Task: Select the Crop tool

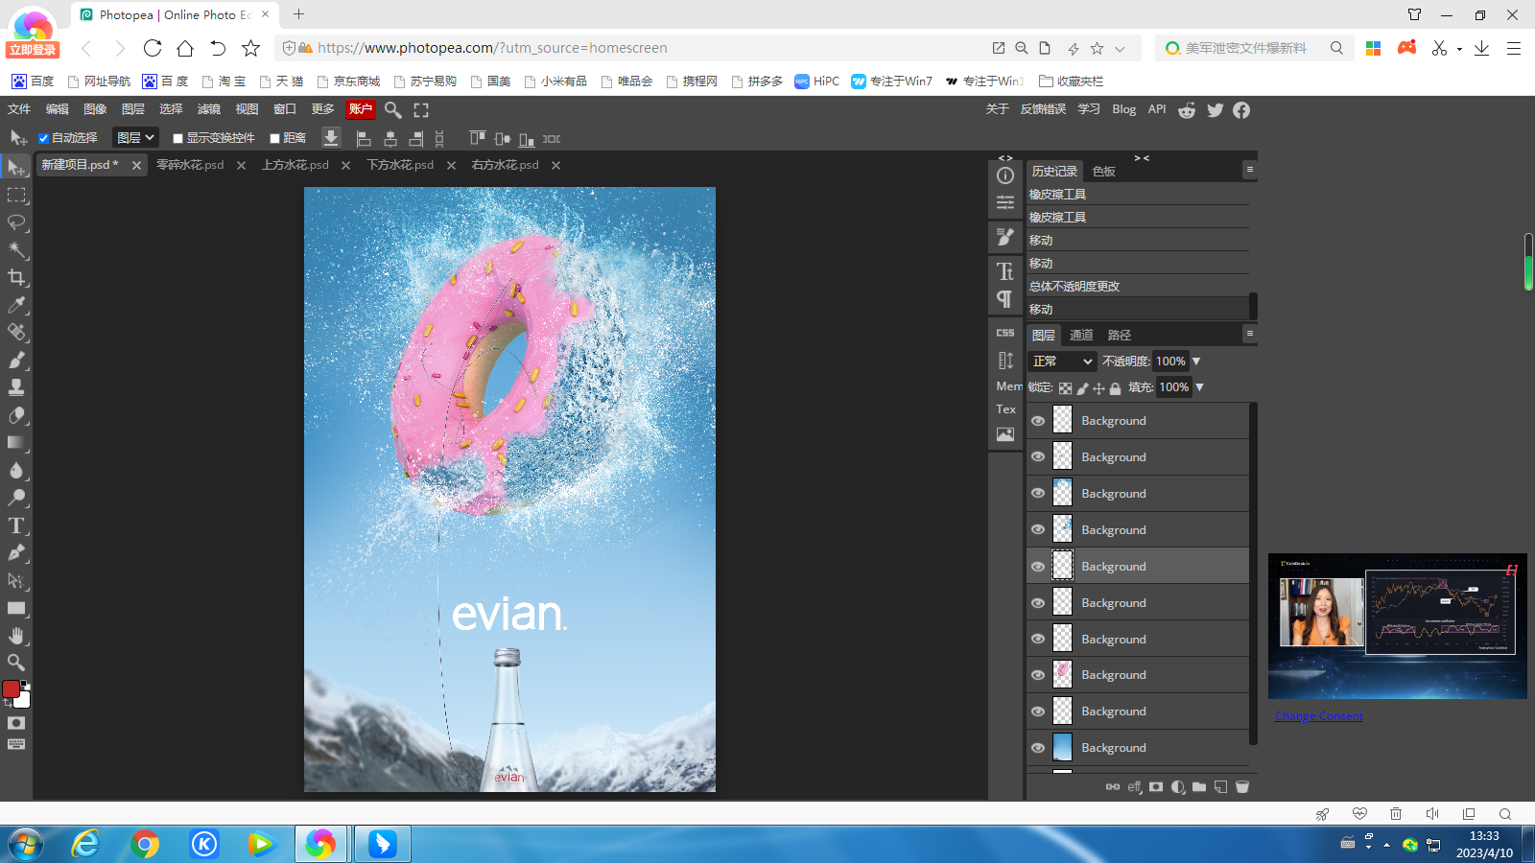Action: coord(16,278)
